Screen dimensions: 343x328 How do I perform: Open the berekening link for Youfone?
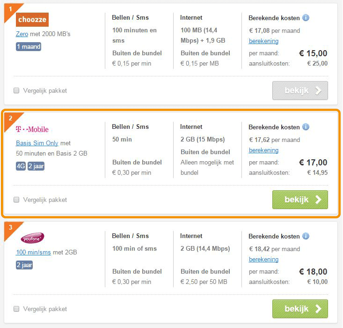263,259
